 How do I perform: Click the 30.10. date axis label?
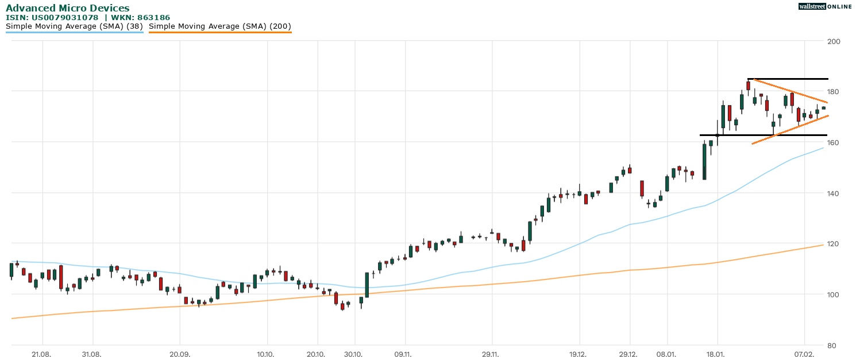[x=354, y=354]
